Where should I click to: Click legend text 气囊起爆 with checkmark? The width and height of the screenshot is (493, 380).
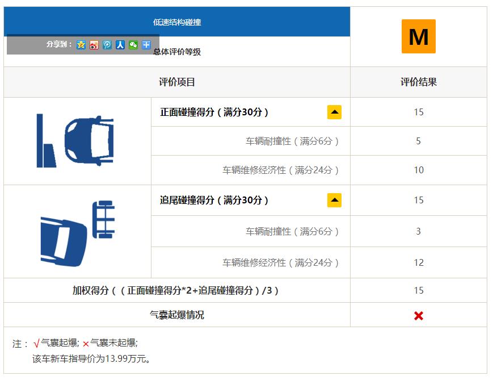[56, 343]
